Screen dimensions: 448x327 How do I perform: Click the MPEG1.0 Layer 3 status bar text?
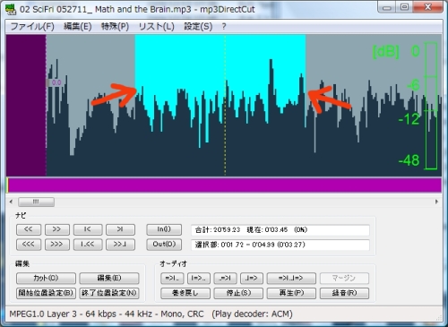click(x=151, y=314)
